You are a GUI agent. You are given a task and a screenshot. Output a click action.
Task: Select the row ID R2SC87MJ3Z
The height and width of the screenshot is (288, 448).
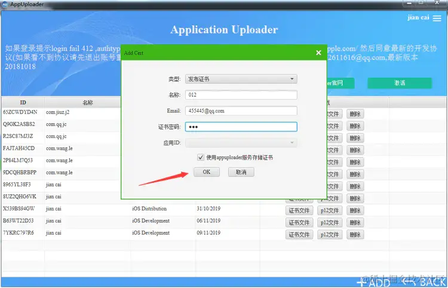[18, 136]
